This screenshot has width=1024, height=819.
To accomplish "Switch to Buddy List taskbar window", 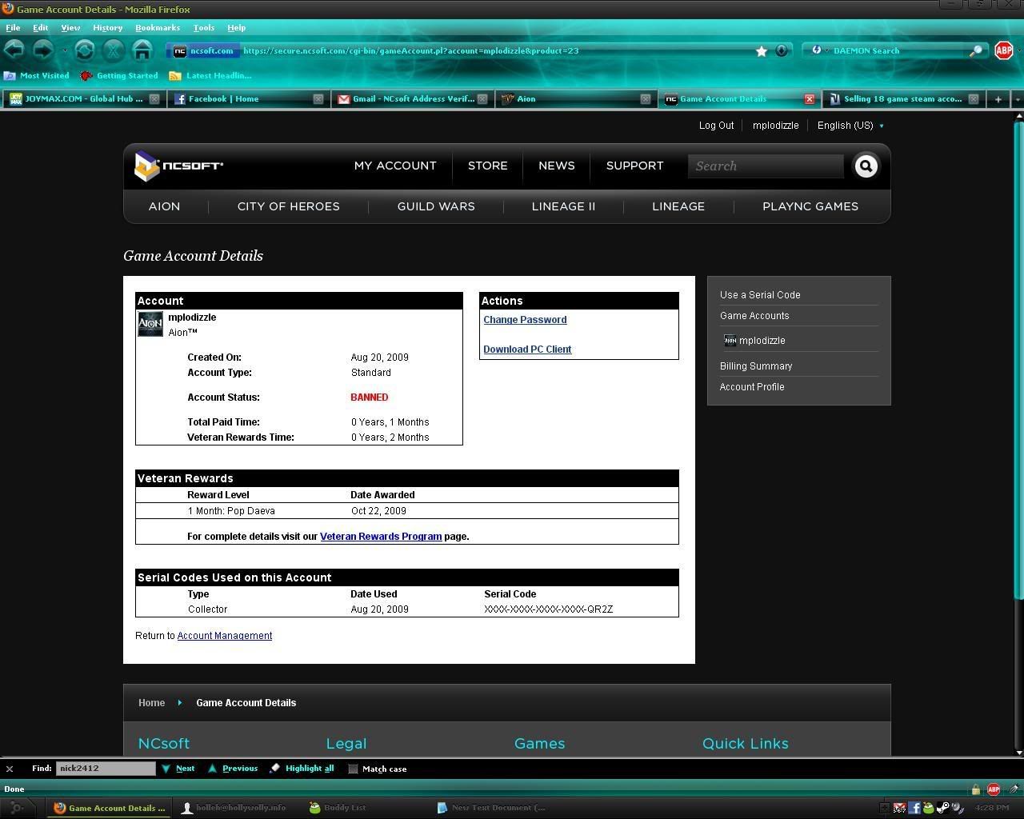I will click(x=338, y=808).
